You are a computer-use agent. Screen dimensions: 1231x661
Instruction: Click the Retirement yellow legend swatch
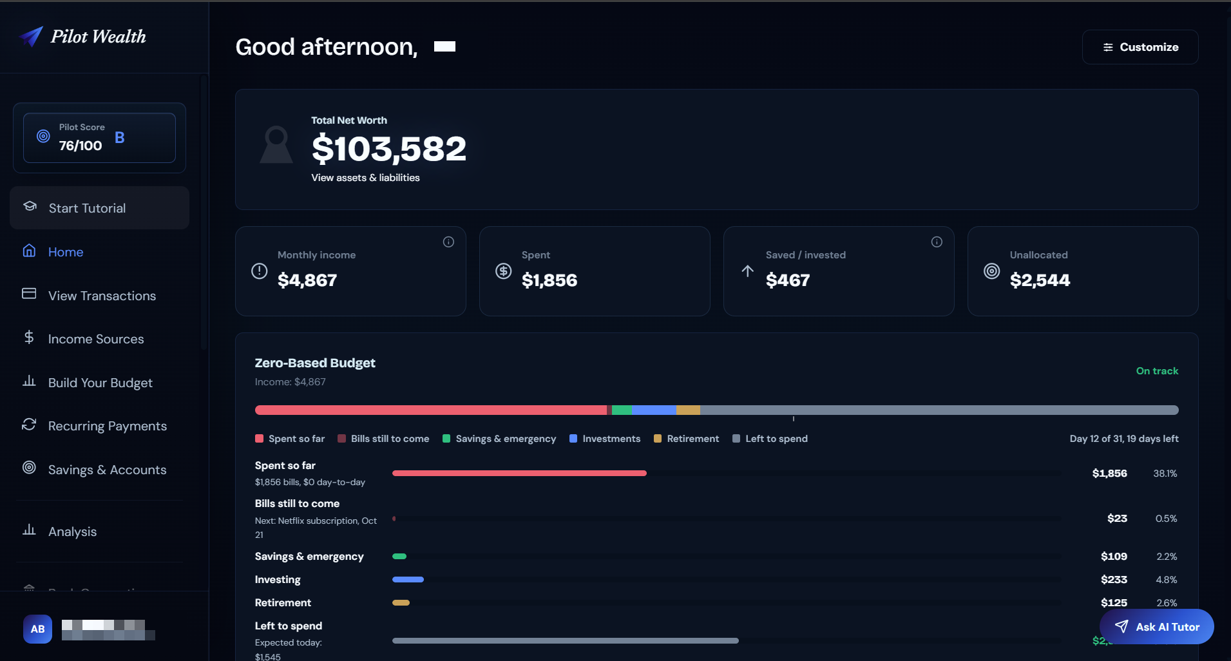658,439
